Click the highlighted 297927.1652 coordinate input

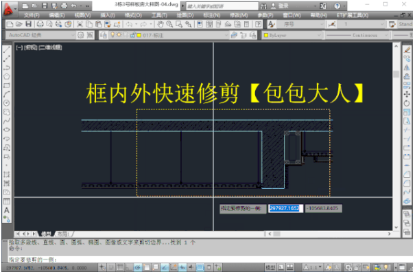(285, 208)
